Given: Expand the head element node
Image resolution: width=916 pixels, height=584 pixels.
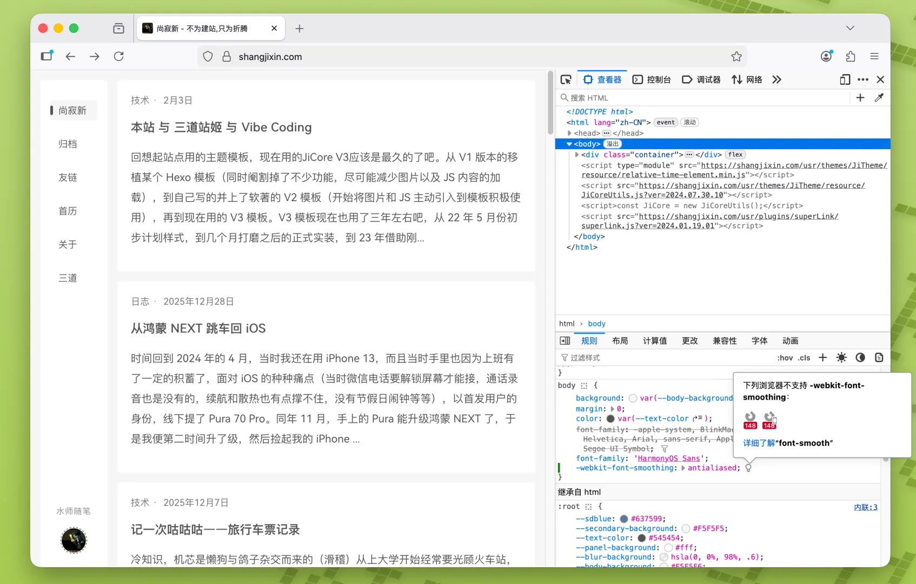Looking at the screenshot, I should point(569,133).
